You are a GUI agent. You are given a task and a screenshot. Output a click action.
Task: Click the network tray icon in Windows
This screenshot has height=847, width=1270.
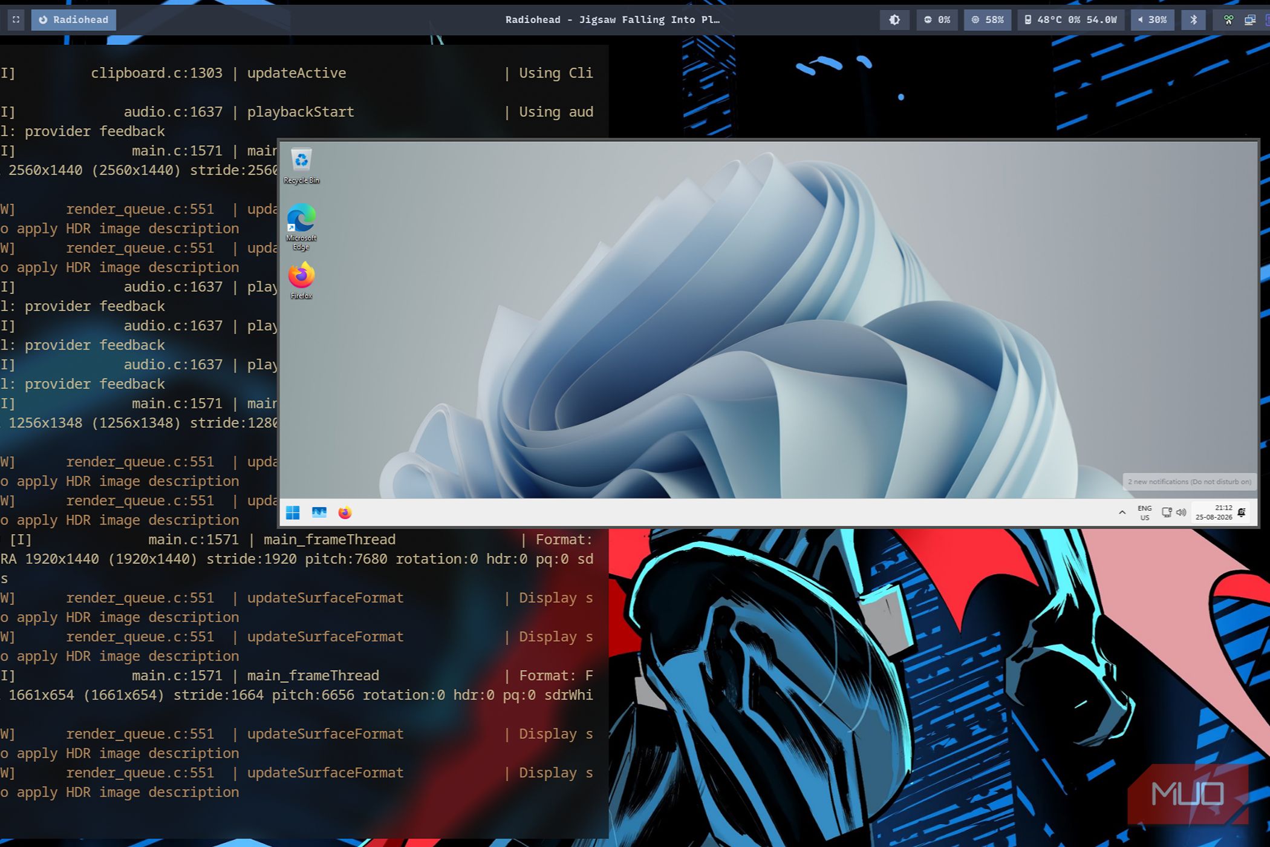tap(1167, 513)
